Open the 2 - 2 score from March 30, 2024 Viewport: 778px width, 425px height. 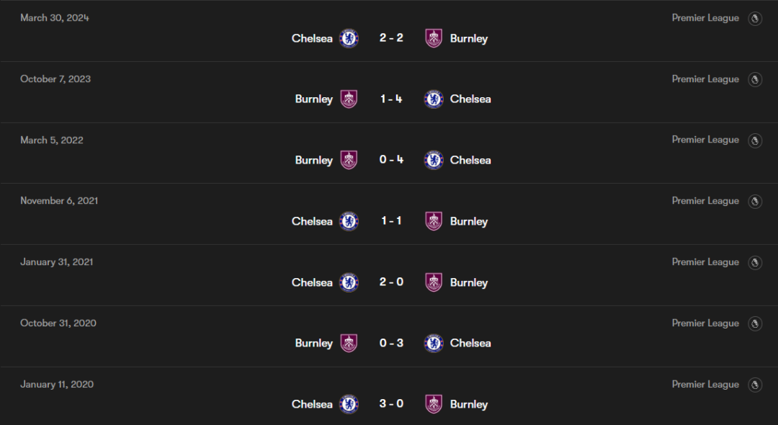(x=391, y=37)
